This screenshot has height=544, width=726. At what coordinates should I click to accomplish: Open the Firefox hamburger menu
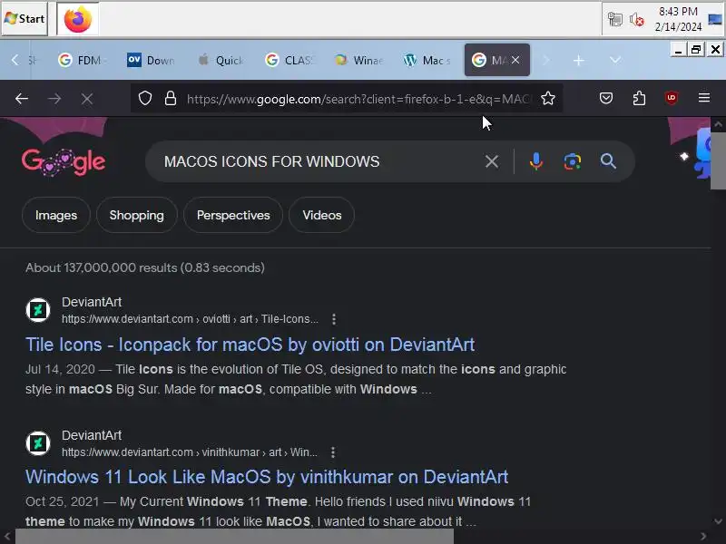(704, 98)
